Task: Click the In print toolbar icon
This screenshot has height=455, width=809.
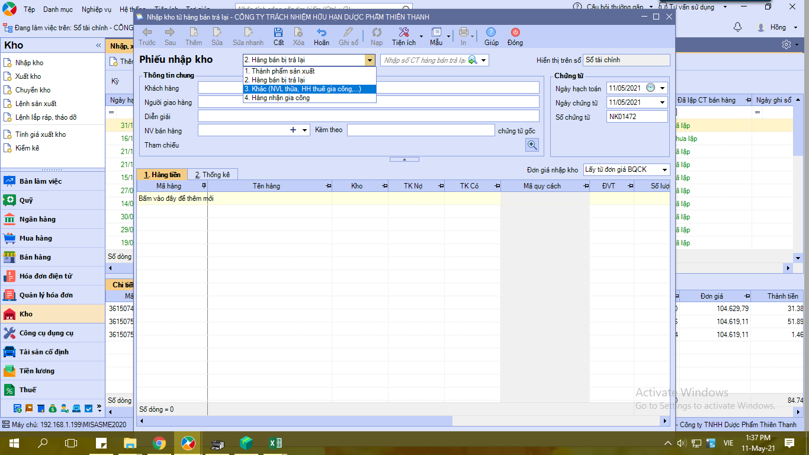Action: 463,33
